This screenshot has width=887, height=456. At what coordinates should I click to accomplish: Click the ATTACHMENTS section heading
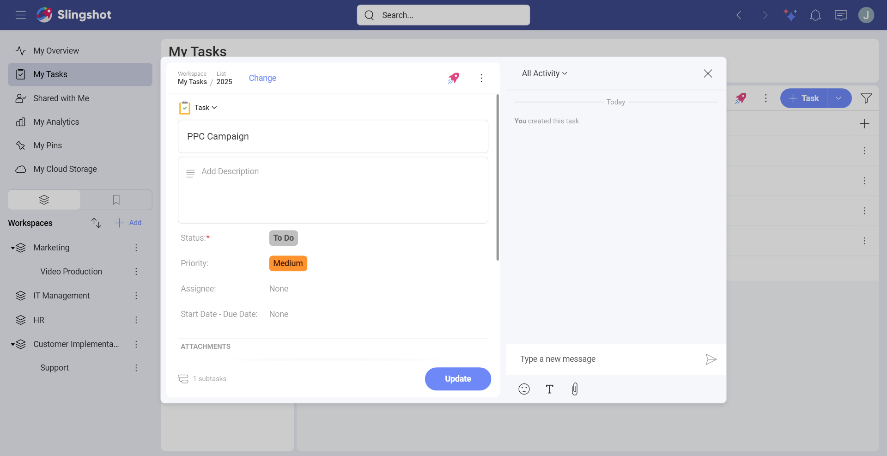(x=206, y=347)
